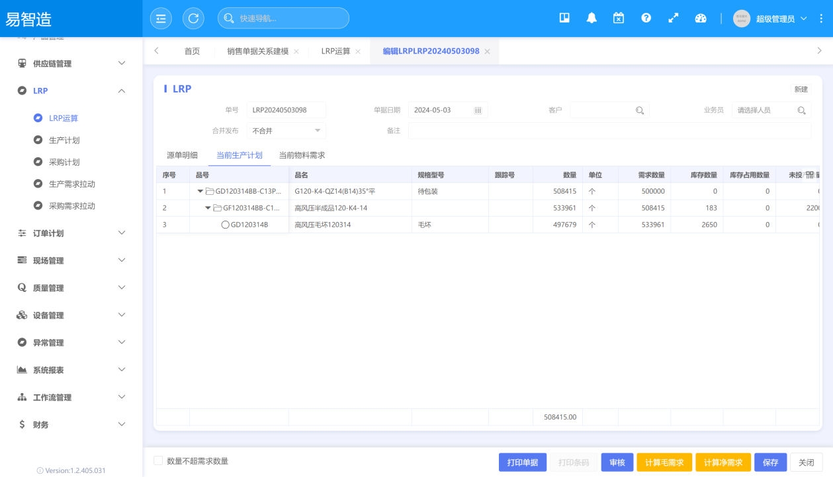Collapse the GD120314BB-C13P tree row
Image resolution: width=833 pixels, height=477 pixels.
[x=200, y=192]
